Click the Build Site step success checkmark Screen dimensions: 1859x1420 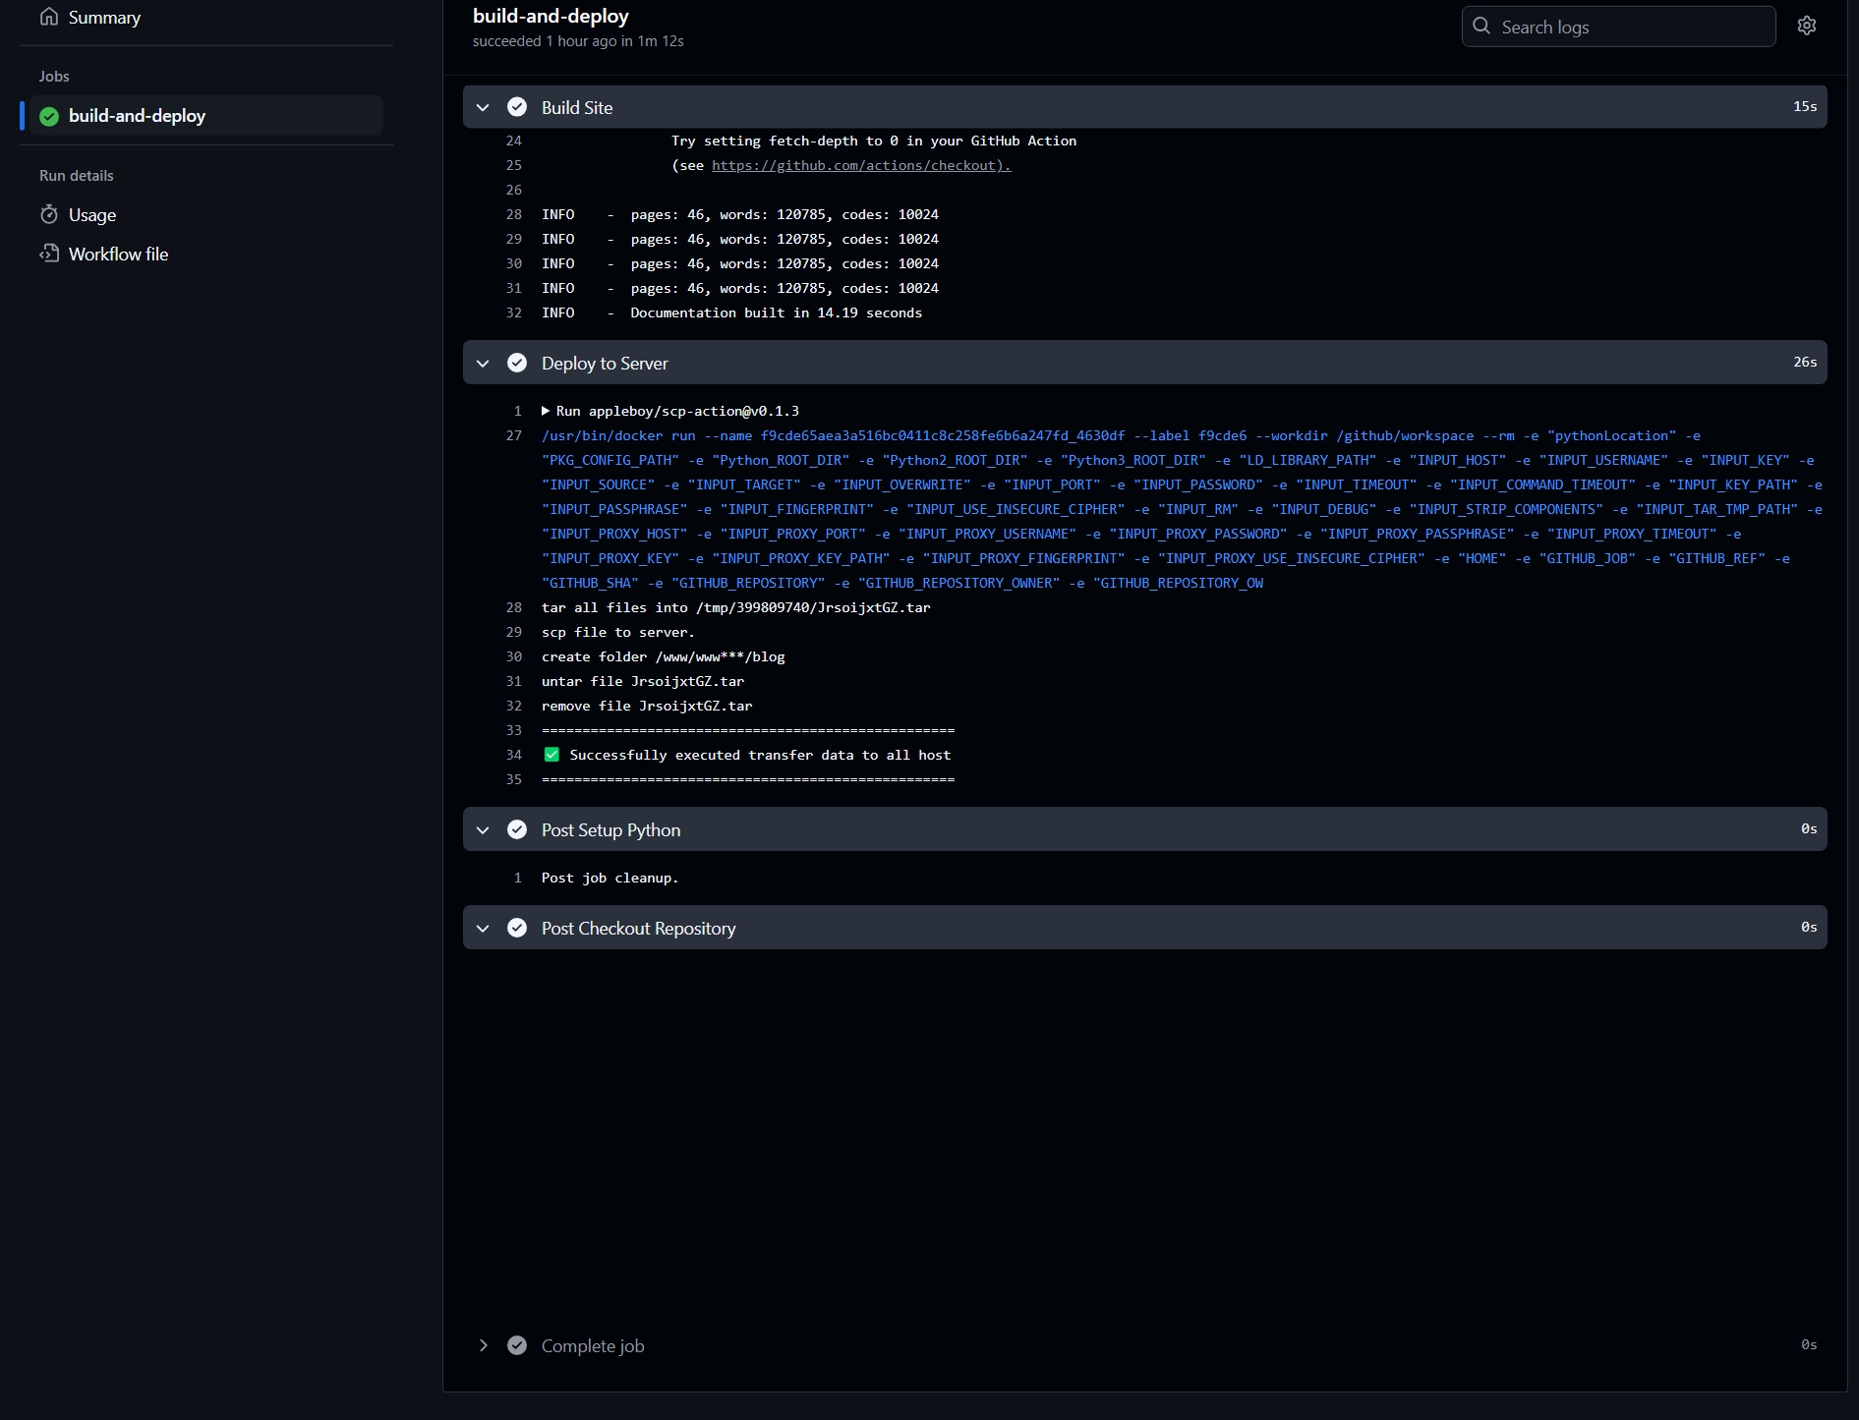(517, 107)
